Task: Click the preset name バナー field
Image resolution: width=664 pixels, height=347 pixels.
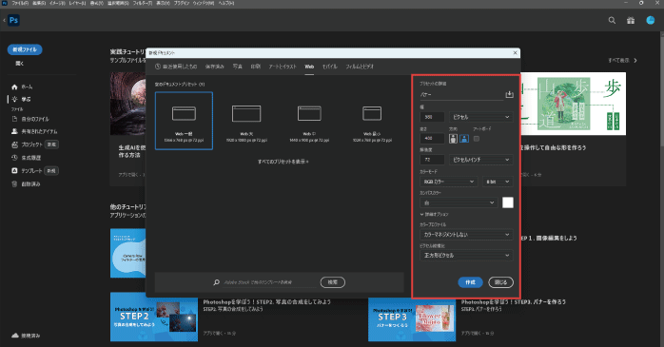Action: point(460,95)
